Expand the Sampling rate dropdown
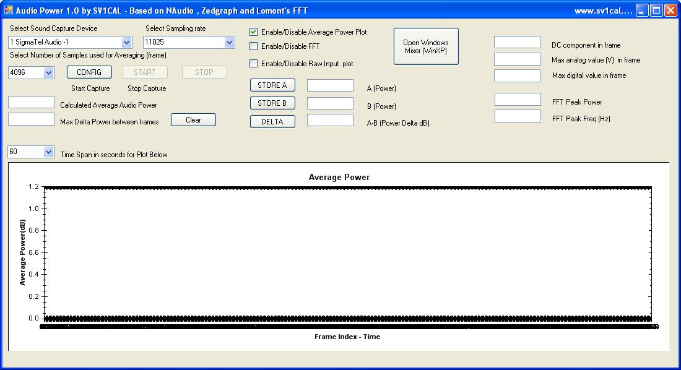The image size is (681, 370). pos(229,43)
